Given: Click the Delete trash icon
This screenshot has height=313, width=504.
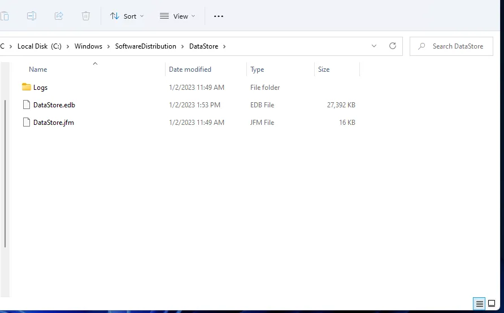Looking at the screenshot, I should pos(85,16).
